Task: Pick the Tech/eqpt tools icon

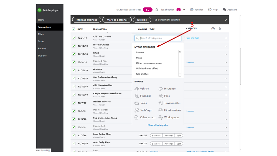Action: 137,110
